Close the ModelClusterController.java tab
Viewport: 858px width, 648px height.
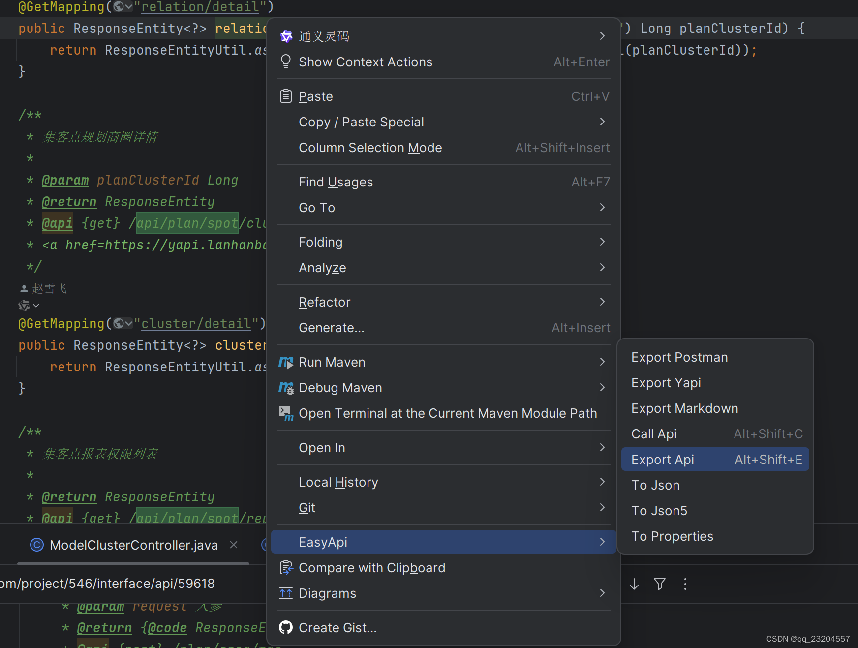point(234,545)
